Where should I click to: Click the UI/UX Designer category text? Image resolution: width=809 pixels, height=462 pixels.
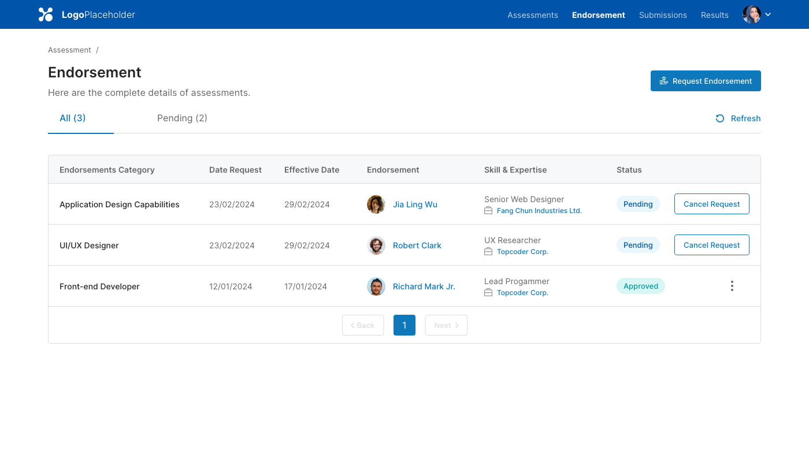tap(89, 245)
